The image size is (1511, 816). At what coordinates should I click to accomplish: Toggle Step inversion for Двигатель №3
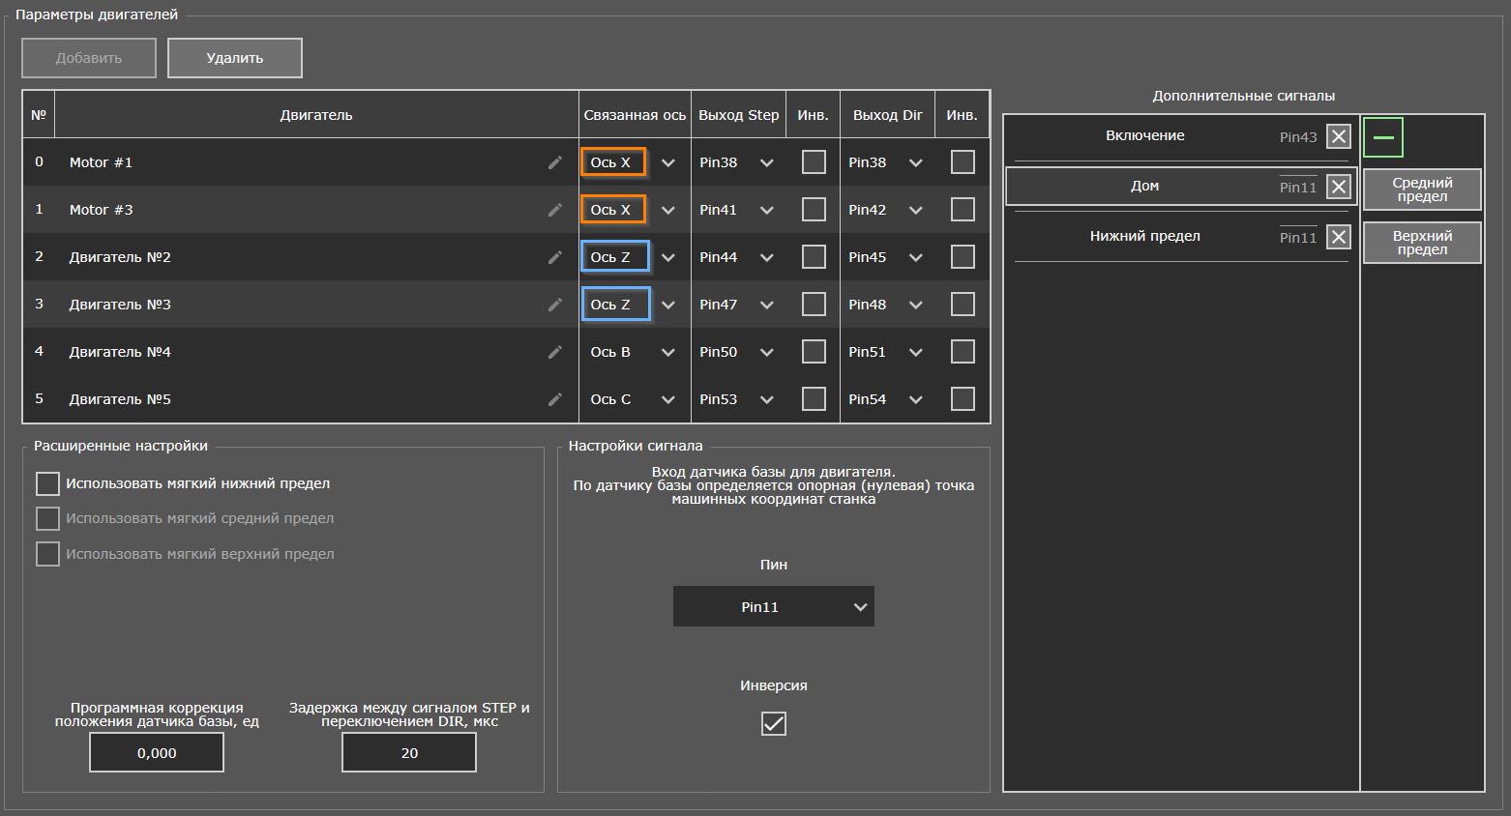pos(814,305)
